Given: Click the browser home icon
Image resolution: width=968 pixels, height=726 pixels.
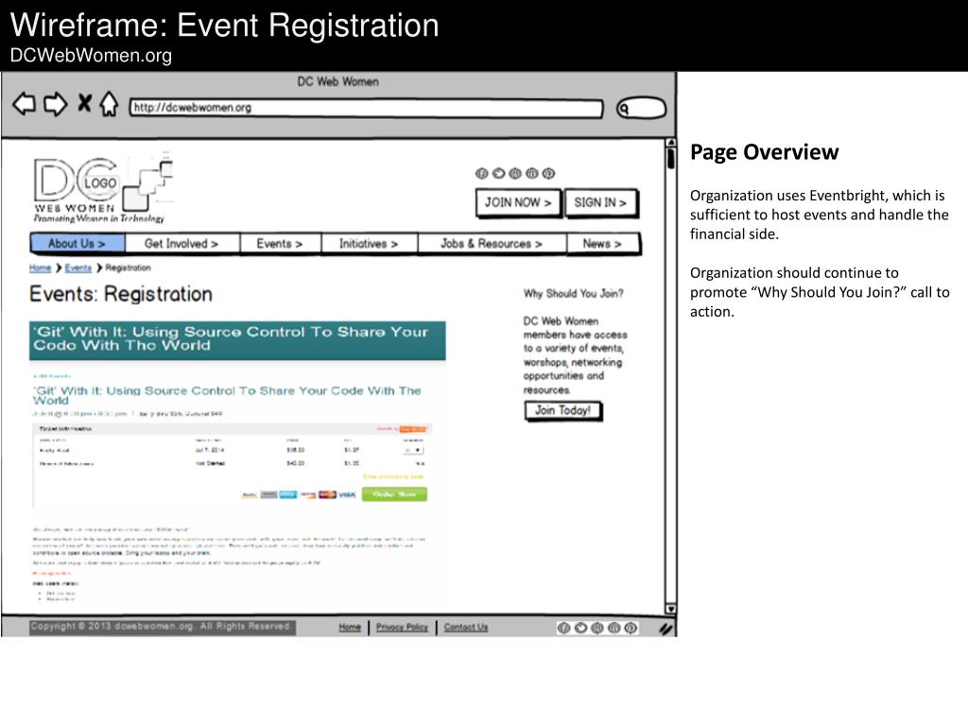Looking at the screenshot, I should [110, 103].
